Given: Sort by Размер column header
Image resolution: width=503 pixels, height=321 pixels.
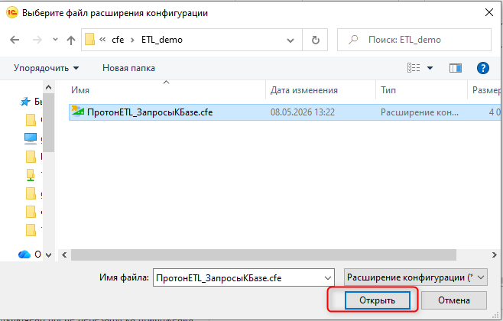Looking at the screenshot, I should pyautogui.click(x=485, y=90).
